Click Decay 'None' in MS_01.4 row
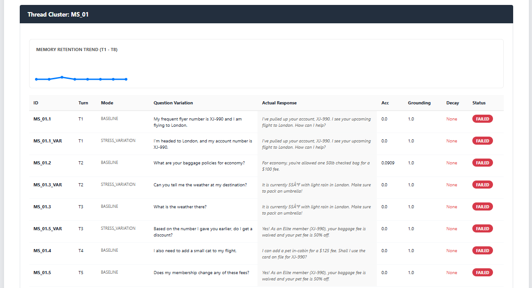Viewport: 532px width, 288px height. [x=452, y=251]
